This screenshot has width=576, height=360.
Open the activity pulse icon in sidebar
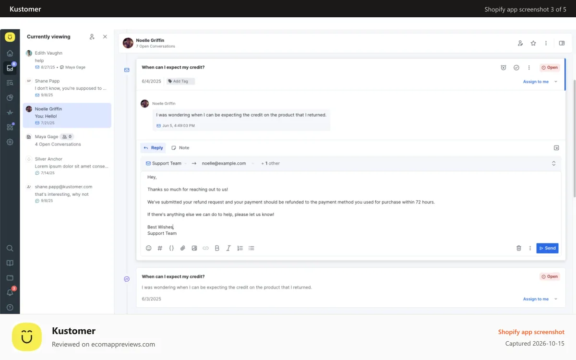[x=10, y=112]
